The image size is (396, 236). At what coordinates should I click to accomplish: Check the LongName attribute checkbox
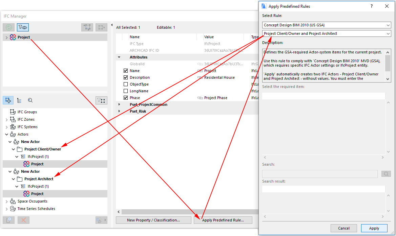[126, 91]
